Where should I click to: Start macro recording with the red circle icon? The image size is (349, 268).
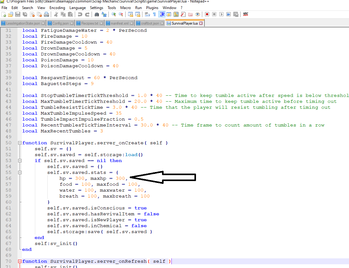(x=207, y=14)
